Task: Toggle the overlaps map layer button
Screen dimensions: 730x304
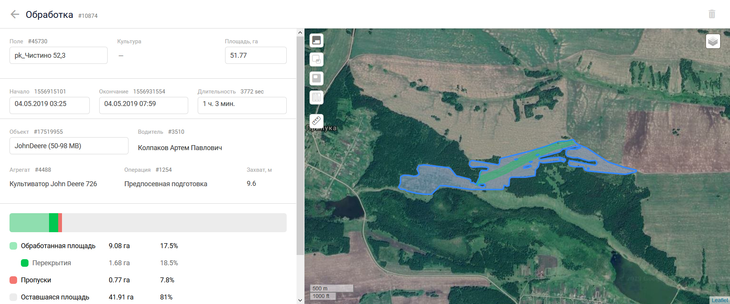Action: point(316,59)
